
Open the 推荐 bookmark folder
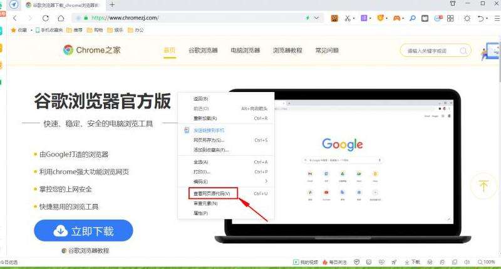(74, 30)
